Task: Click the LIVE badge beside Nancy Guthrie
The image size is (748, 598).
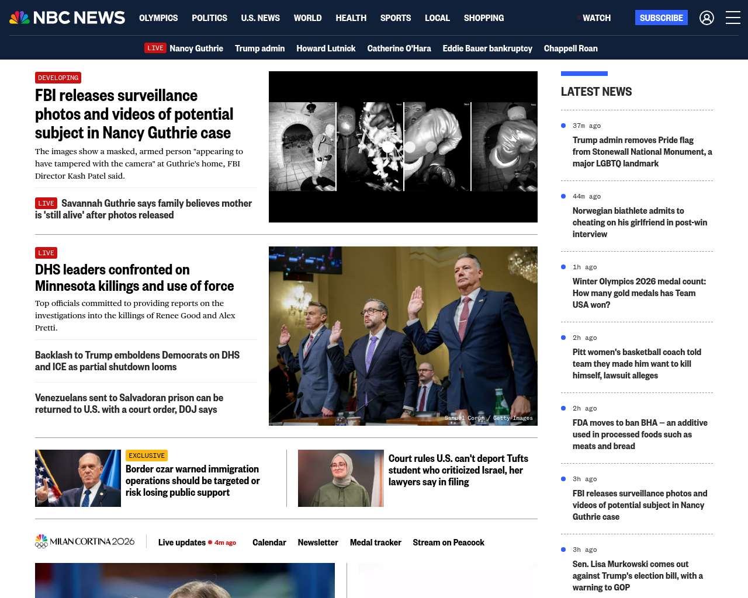Action: pyautogui.click(x=155, y=48)
